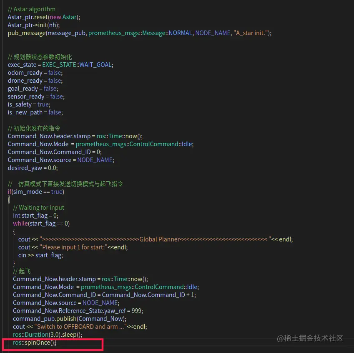Click the 'exec_state = EXEC_STATE::WAIT_GOAL;' line
Screen dimensions: 354x353
(x=60, y=65)
